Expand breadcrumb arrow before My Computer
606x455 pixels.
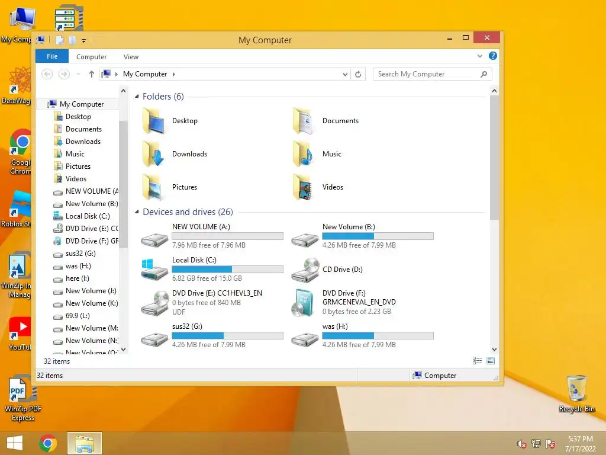point(117,74)
